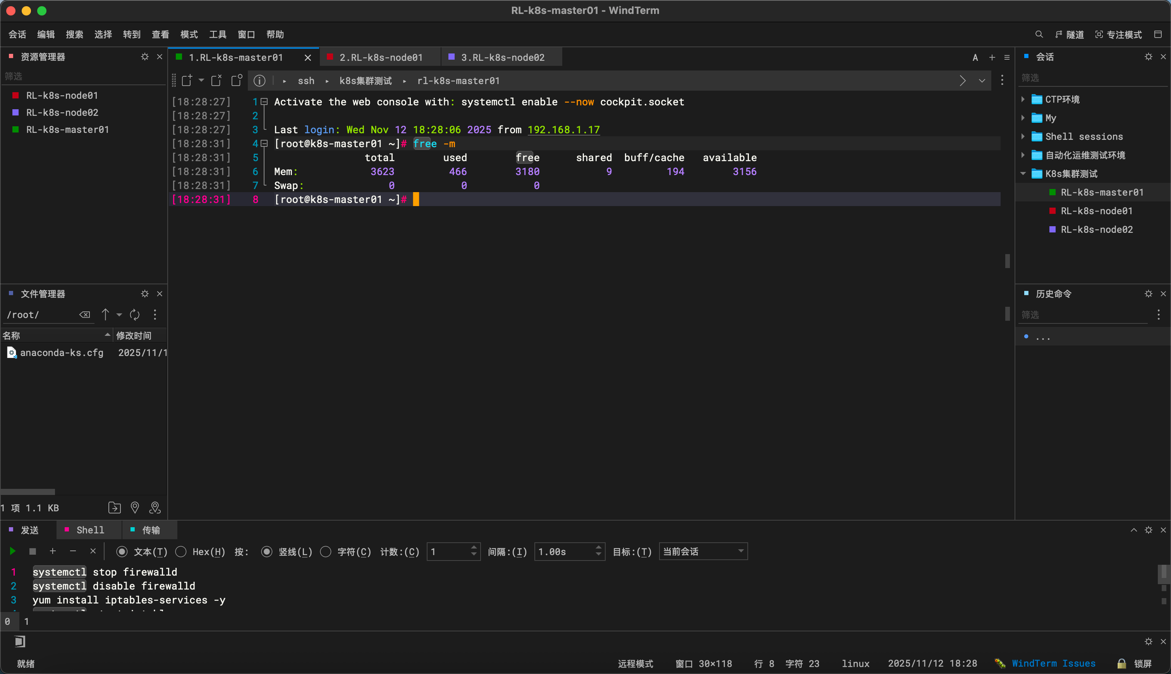Click the go-up-directory arrow in the file manager
Viewport: 1171px width, 674px height.
point(105,315)
